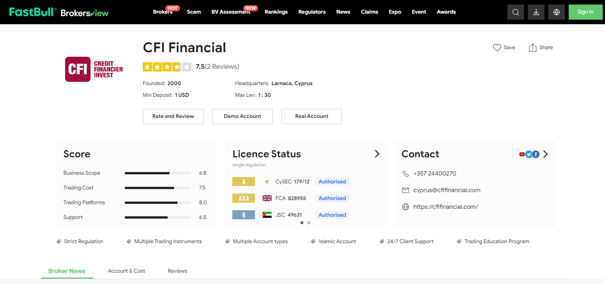Open the globe language selector
Image resolution: width=605 pixels, height=284 pixels.
point(556,12)
